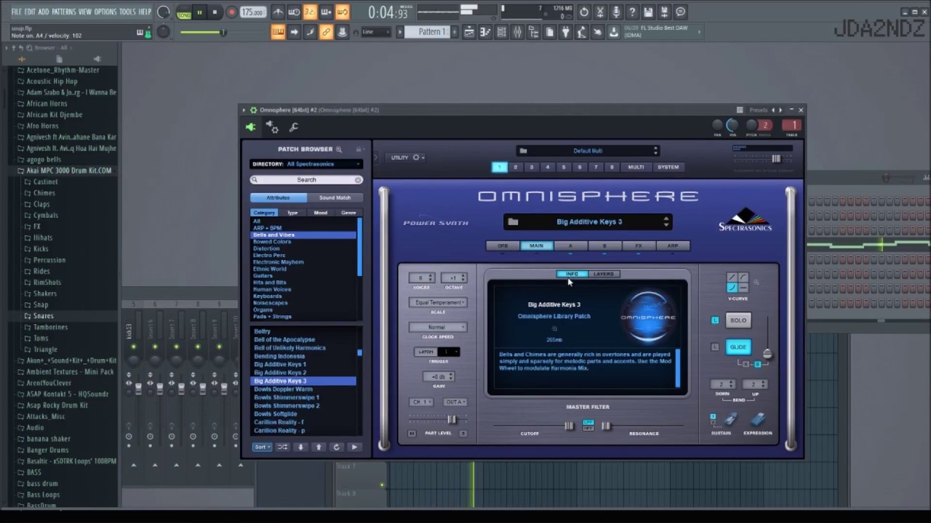Open the Sort dropdown in patch browser

pyautogui.click(x=262, y=447)
